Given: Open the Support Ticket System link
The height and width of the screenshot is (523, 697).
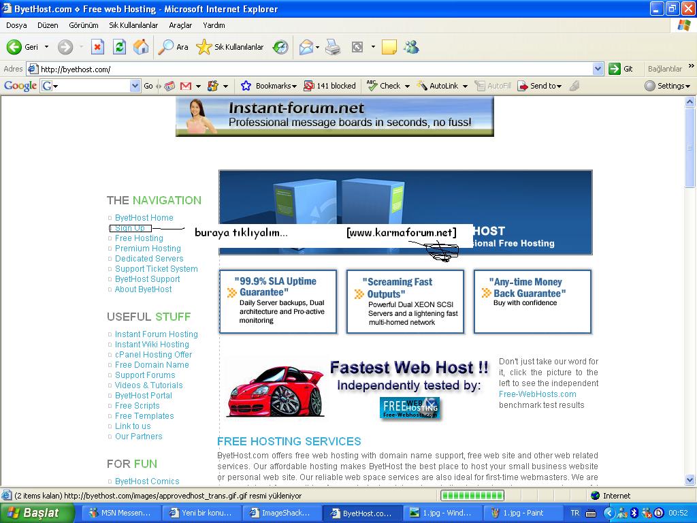Looking at the screenshot, I should click(x=157, y=268).
